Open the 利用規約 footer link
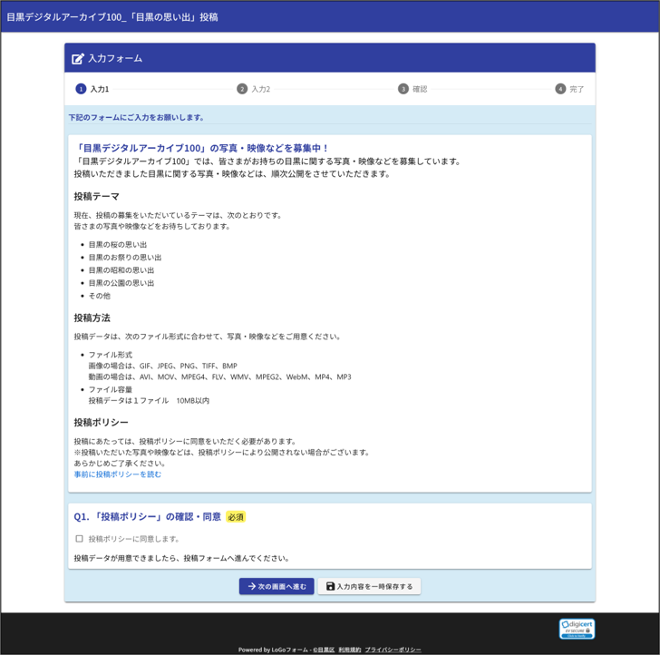This screenshot has height=655, width=660. coord(349,650)
